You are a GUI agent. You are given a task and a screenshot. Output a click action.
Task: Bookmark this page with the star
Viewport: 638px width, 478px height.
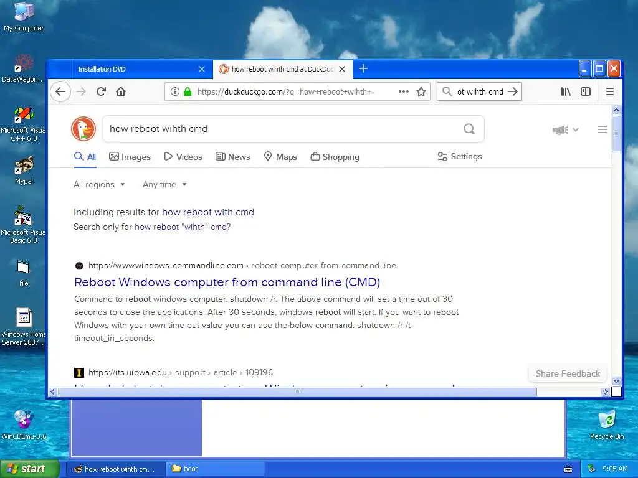click(x=421, y=91)
